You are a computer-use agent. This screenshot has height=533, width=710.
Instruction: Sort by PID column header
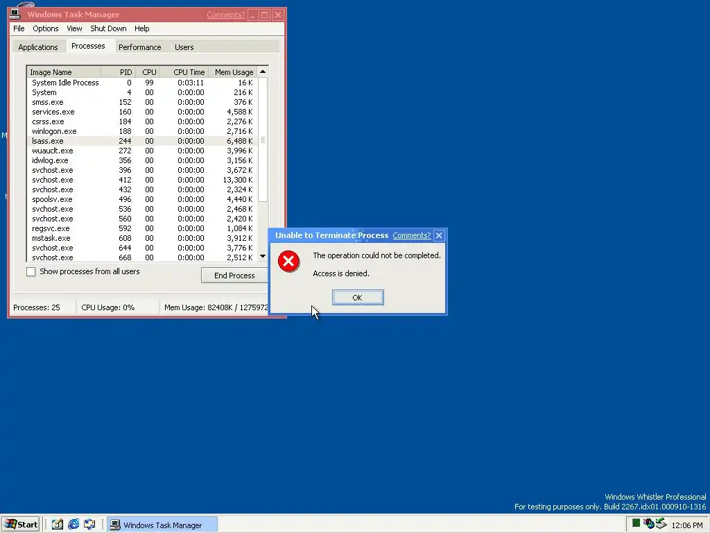click(118, 72)
